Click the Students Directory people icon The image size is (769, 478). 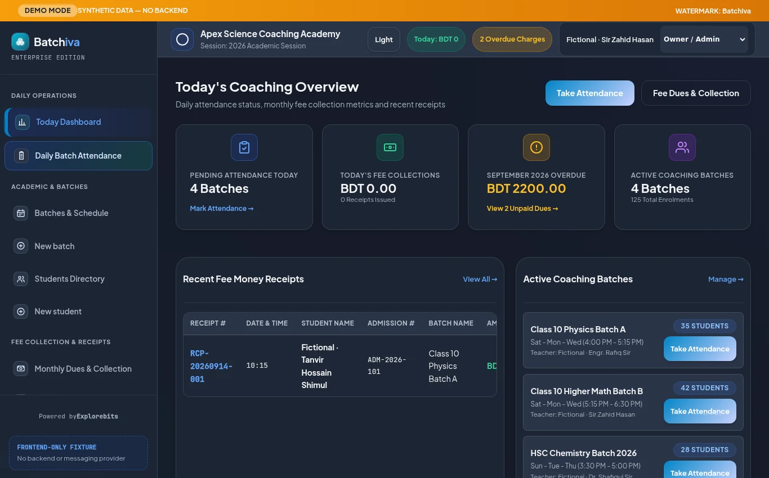[x=21, y=279]
